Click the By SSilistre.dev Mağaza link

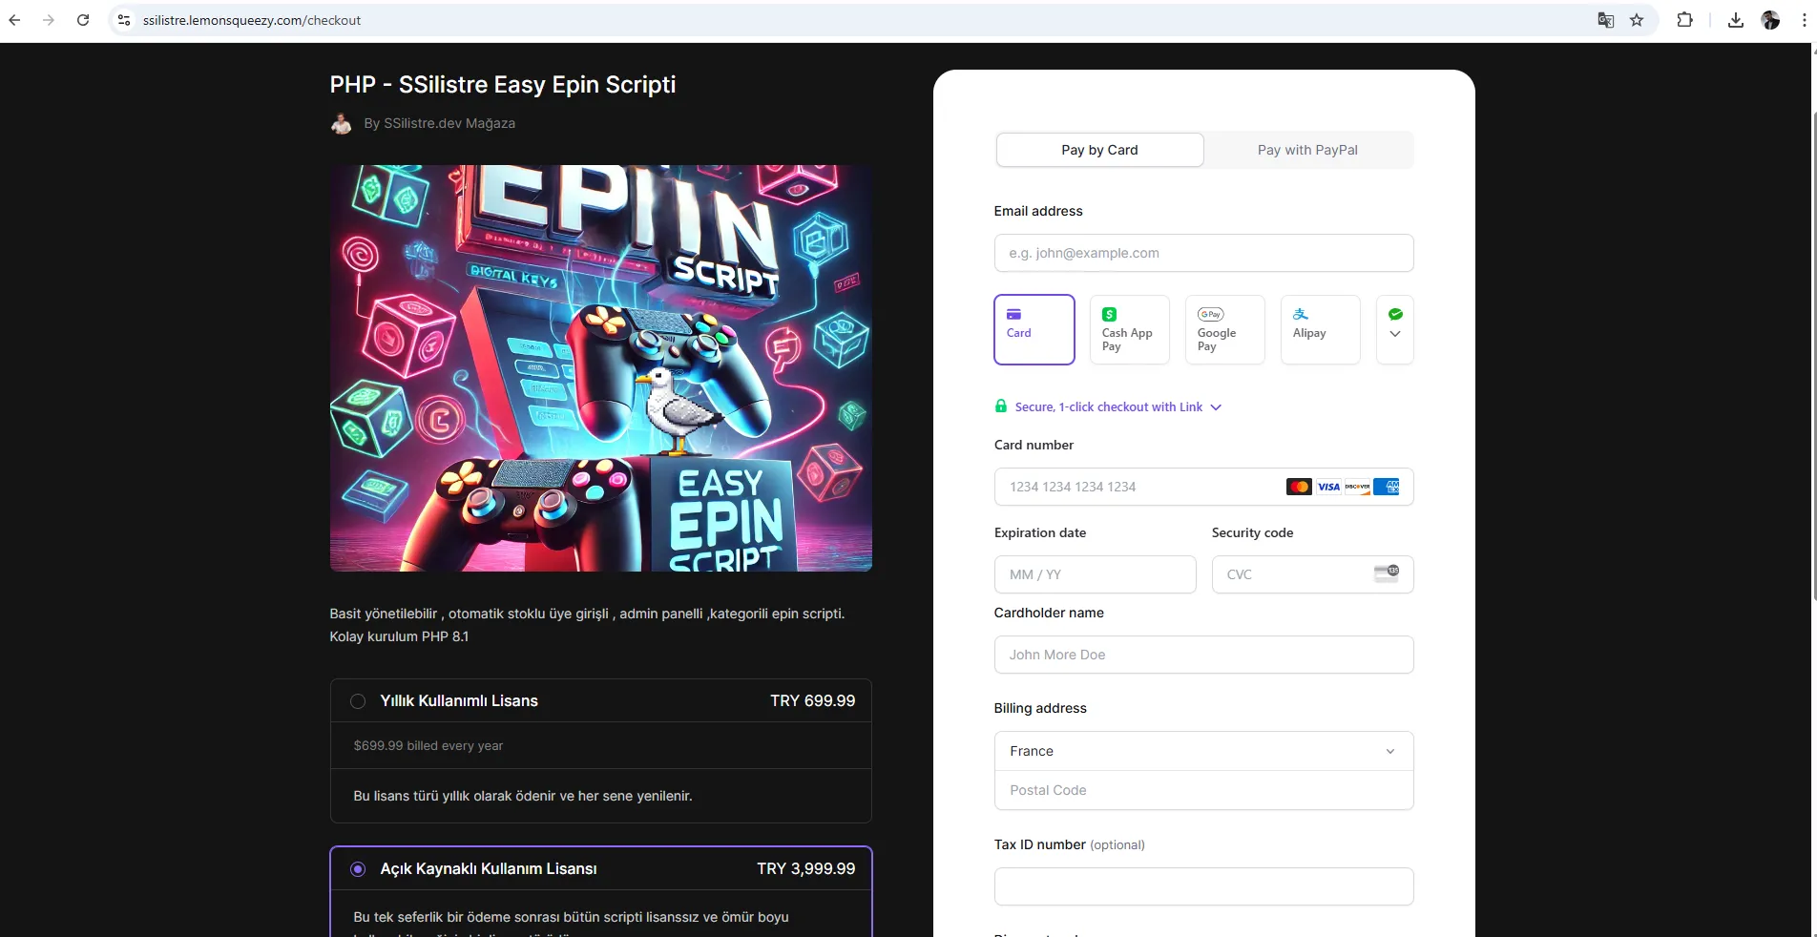tap(439, 123)
